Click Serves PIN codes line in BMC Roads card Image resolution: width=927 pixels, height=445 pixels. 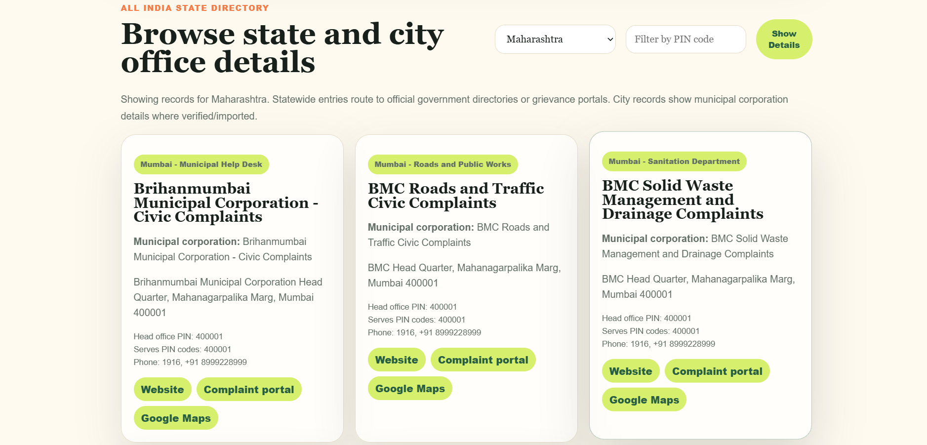coord(416,320)
